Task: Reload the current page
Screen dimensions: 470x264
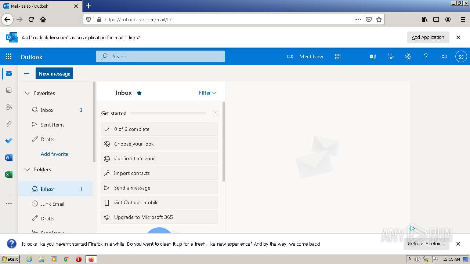Action: coord(31,19)
